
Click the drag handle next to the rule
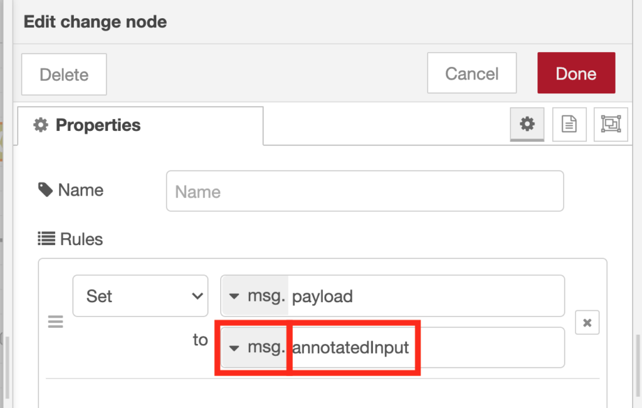tap(56, 322)
